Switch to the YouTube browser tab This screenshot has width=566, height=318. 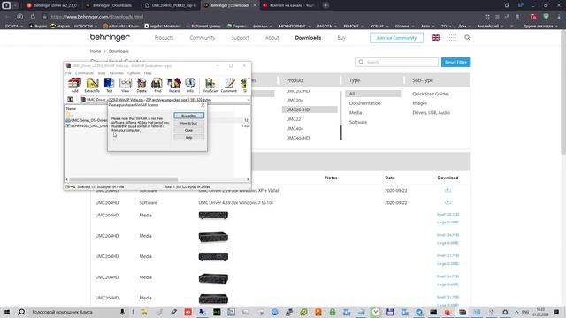(289, 5)
